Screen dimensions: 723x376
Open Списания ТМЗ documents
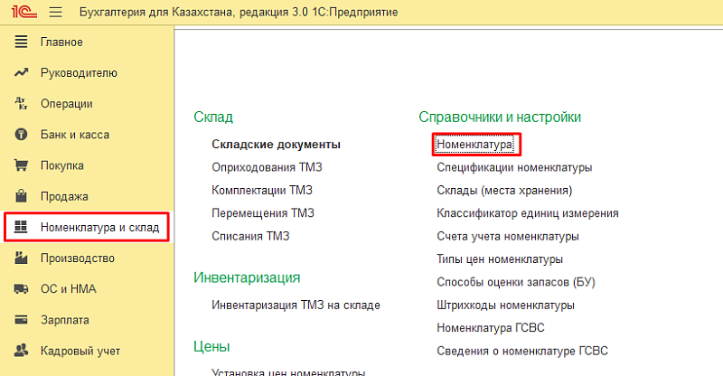click(x=250, y=237)
